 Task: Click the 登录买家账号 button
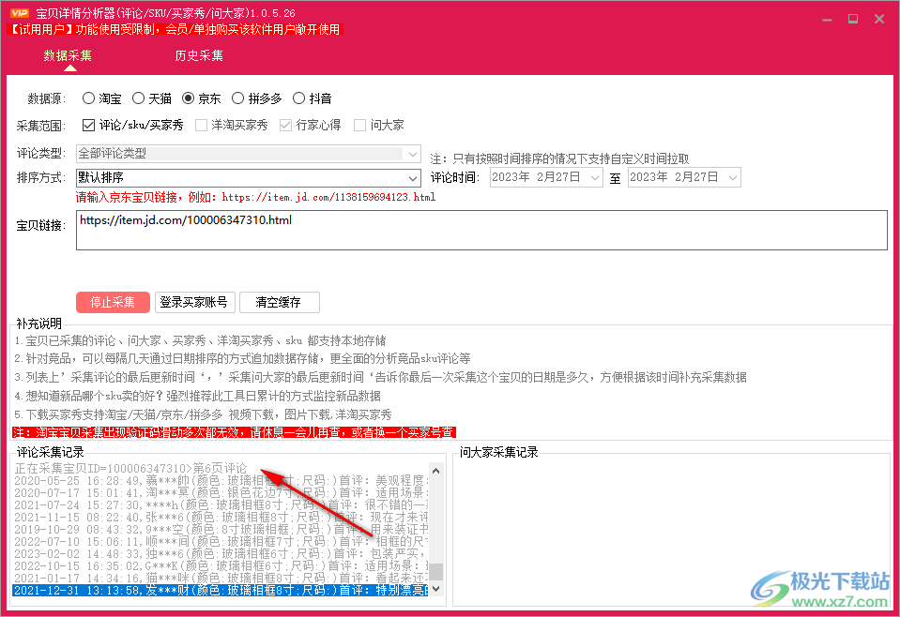coord(194,302)
